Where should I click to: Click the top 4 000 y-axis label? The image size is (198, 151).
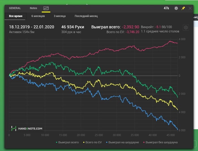coord(182,39)
